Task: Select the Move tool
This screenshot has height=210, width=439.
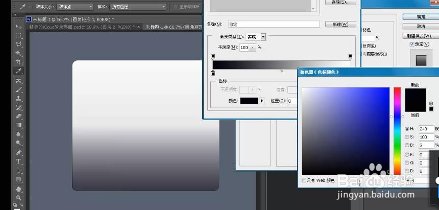Action: tap(18, 27)
